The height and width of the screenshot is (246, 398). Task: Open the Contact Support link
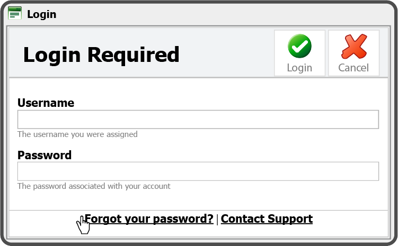coord(267,218)
